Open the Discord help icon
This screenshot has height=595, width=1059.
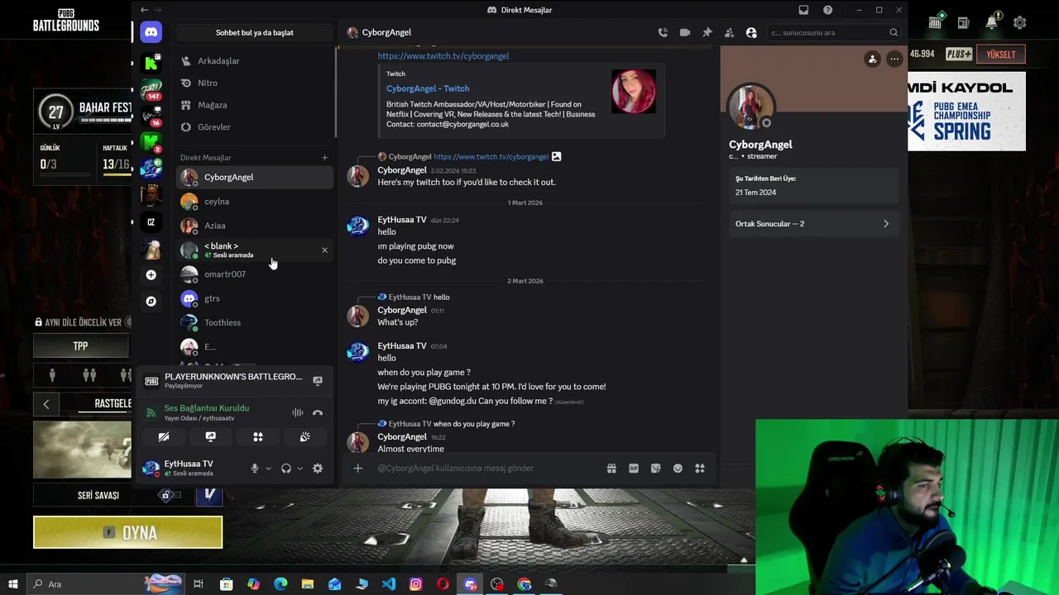coord(828,10)
